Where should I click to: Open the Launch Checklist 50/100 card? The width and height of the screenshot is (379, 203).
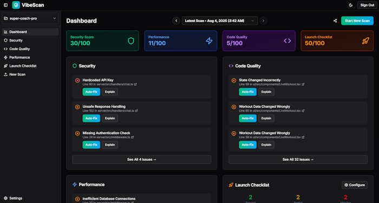(337, 40)
